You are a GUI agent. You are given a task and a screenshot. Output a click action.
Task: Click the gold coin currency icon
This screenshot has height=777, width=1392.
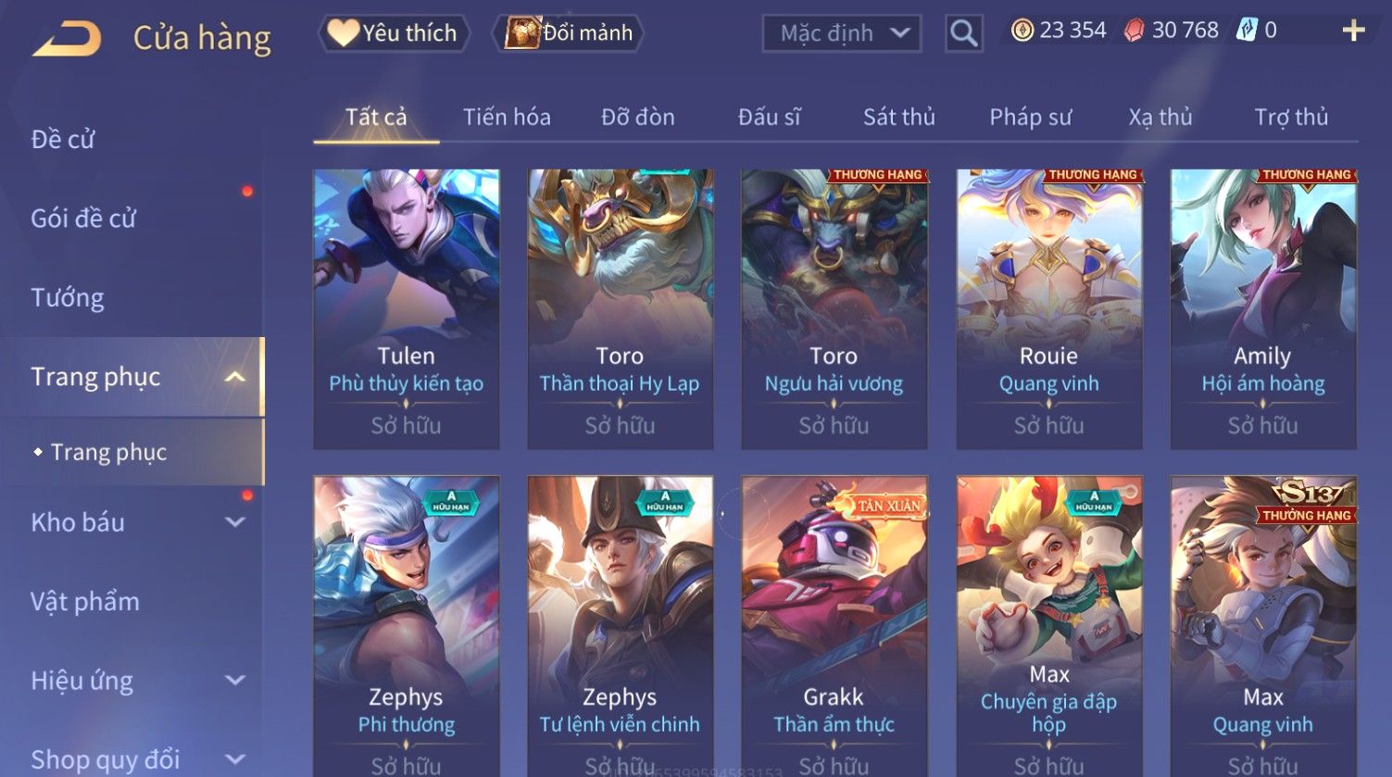(1022, 31)
